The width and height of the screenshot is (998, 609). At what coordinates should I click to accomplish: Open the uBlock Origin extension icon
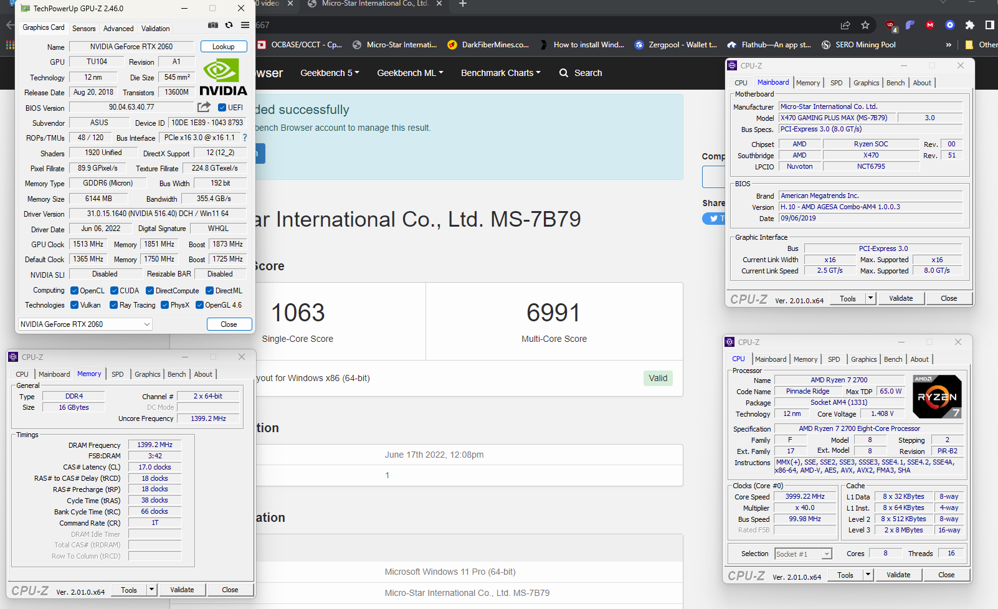tap(891, 26)
